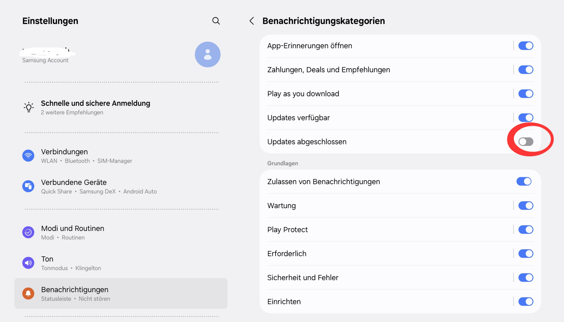
Task: Disable Sicherheit und Fehler toggle
Action: coord(526,278)
